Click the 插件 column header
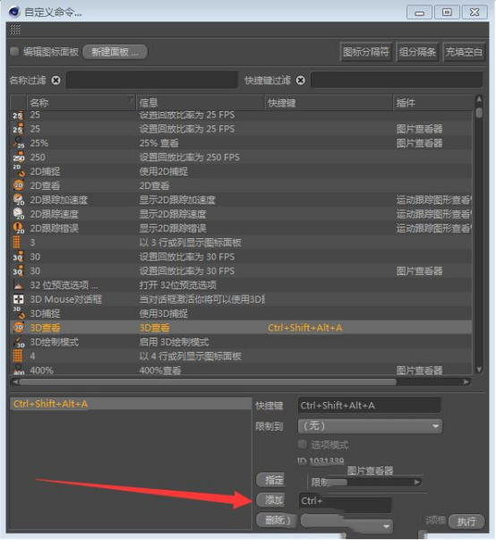 tap(433, 103)
